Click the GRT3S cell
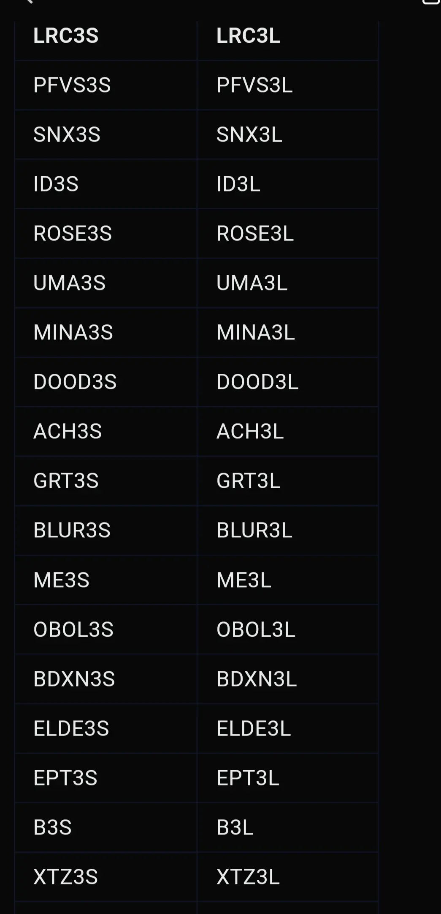This screenshot has height=914, width=441. pos(106,481)
